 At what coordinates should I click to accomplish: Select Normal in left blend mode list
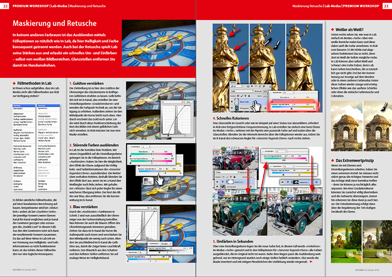pos(24,105)
